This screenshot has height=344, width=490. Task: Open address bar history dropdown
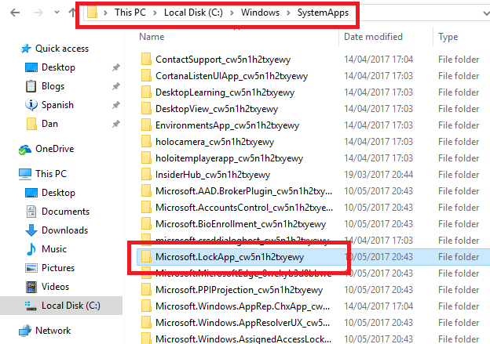point(485,13)
